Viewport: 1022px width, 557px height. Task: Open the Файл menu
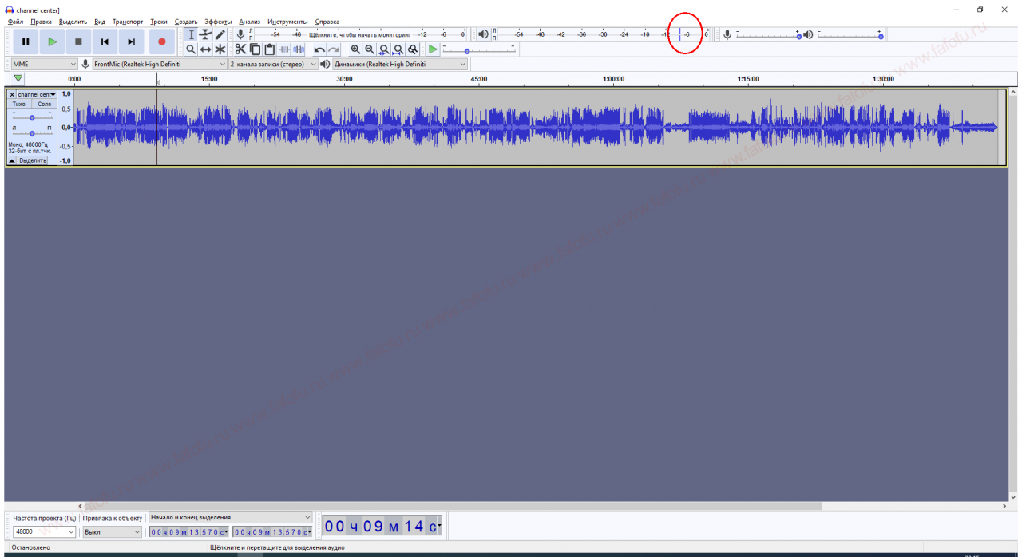point(15,22)
